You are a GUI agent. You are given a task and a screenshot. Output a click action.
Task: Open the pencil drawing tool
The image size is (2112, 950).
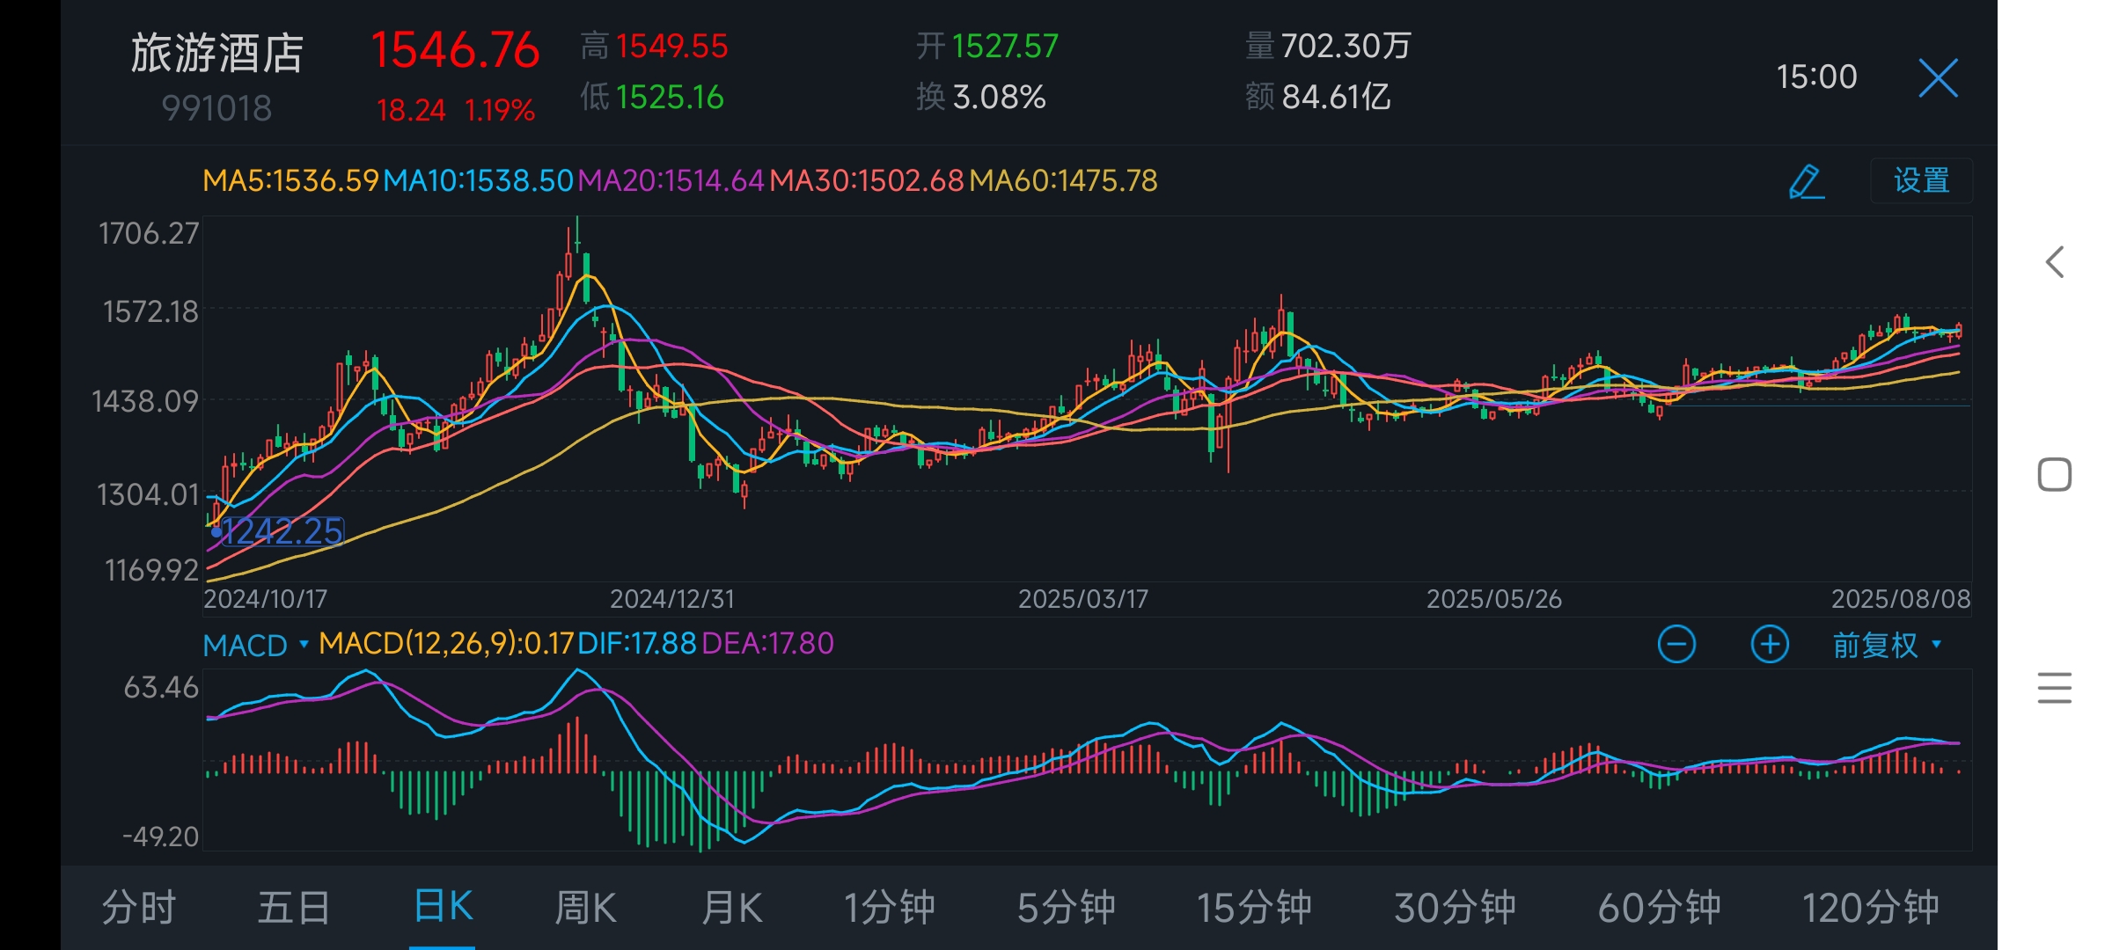click(x=1807, y=181)
